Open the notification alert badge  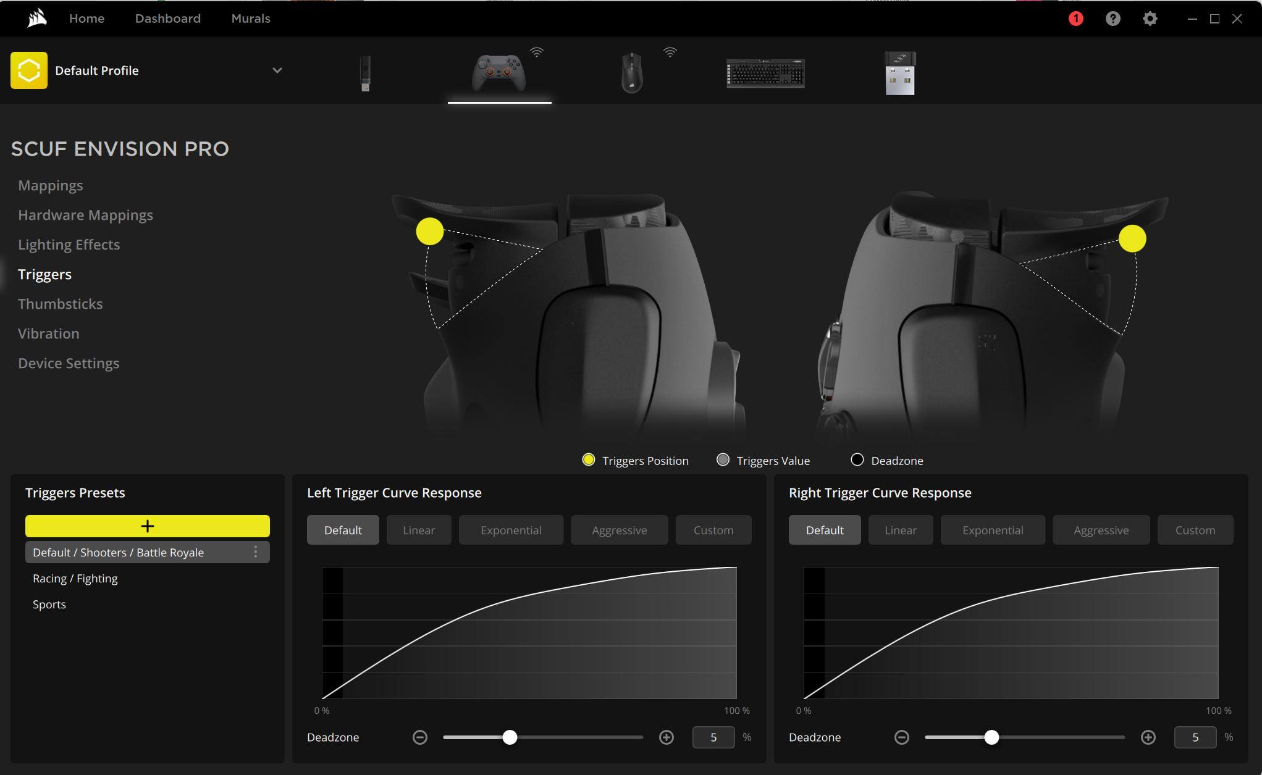point(1075,19)
